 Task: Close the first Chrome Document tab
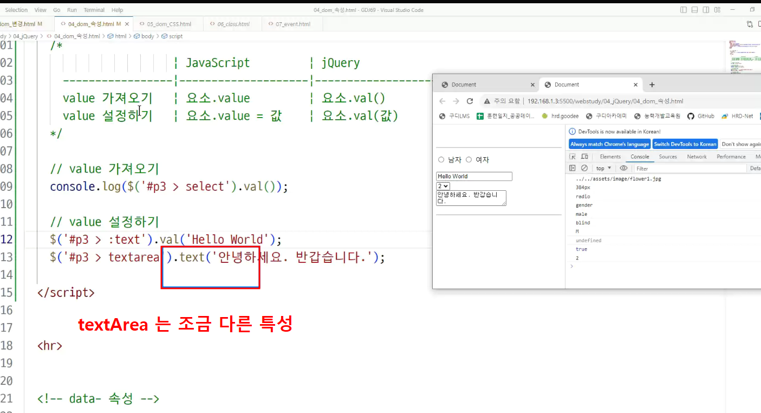532,85
